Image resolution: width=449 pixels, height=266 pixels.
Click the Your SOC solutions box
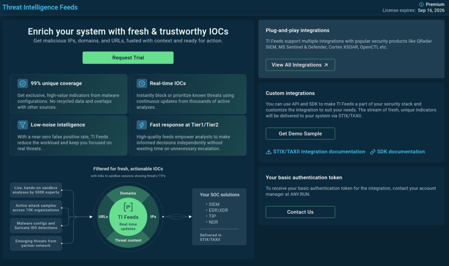tap(219, 216)
